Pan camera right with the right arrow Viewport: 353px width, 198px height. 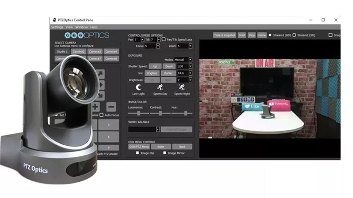[x=101, y=85]
